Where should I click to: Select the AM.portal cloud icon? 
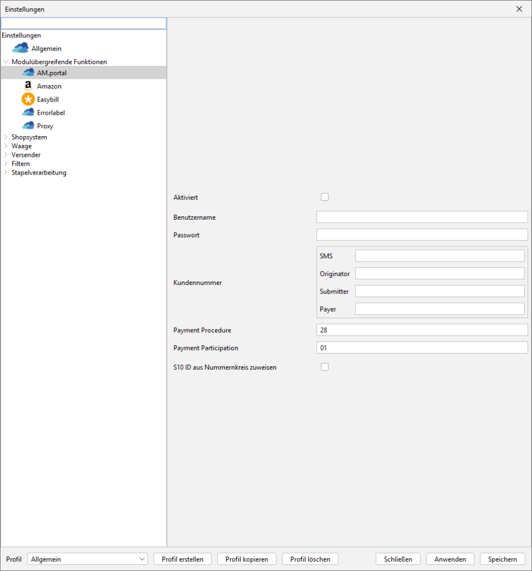pos(28,72)
